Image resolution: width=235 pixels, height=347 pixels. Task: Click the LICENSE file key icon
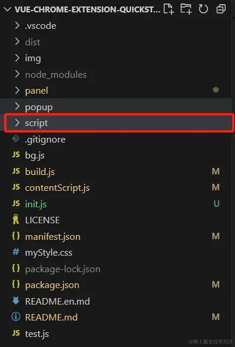tap(16, 219)
